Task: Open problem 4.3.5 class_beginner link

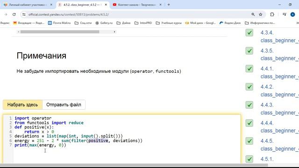Action: click(x=279, y=55)
